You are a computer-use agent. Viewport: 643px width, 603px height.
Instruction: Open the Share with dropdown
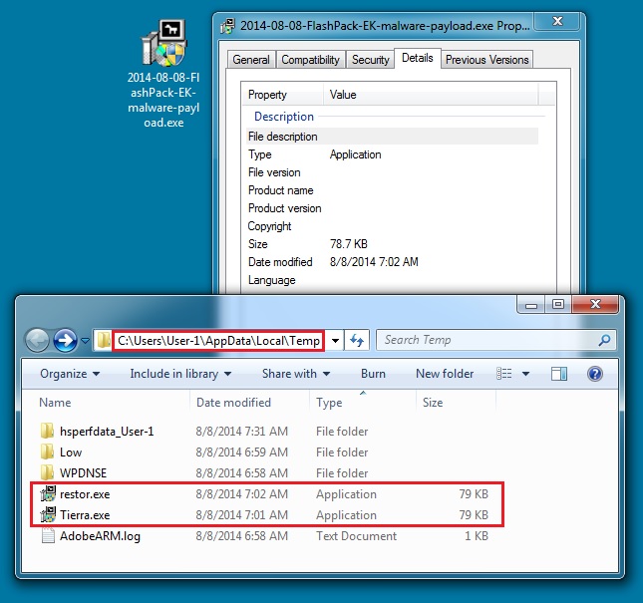[x=296, y=374]
